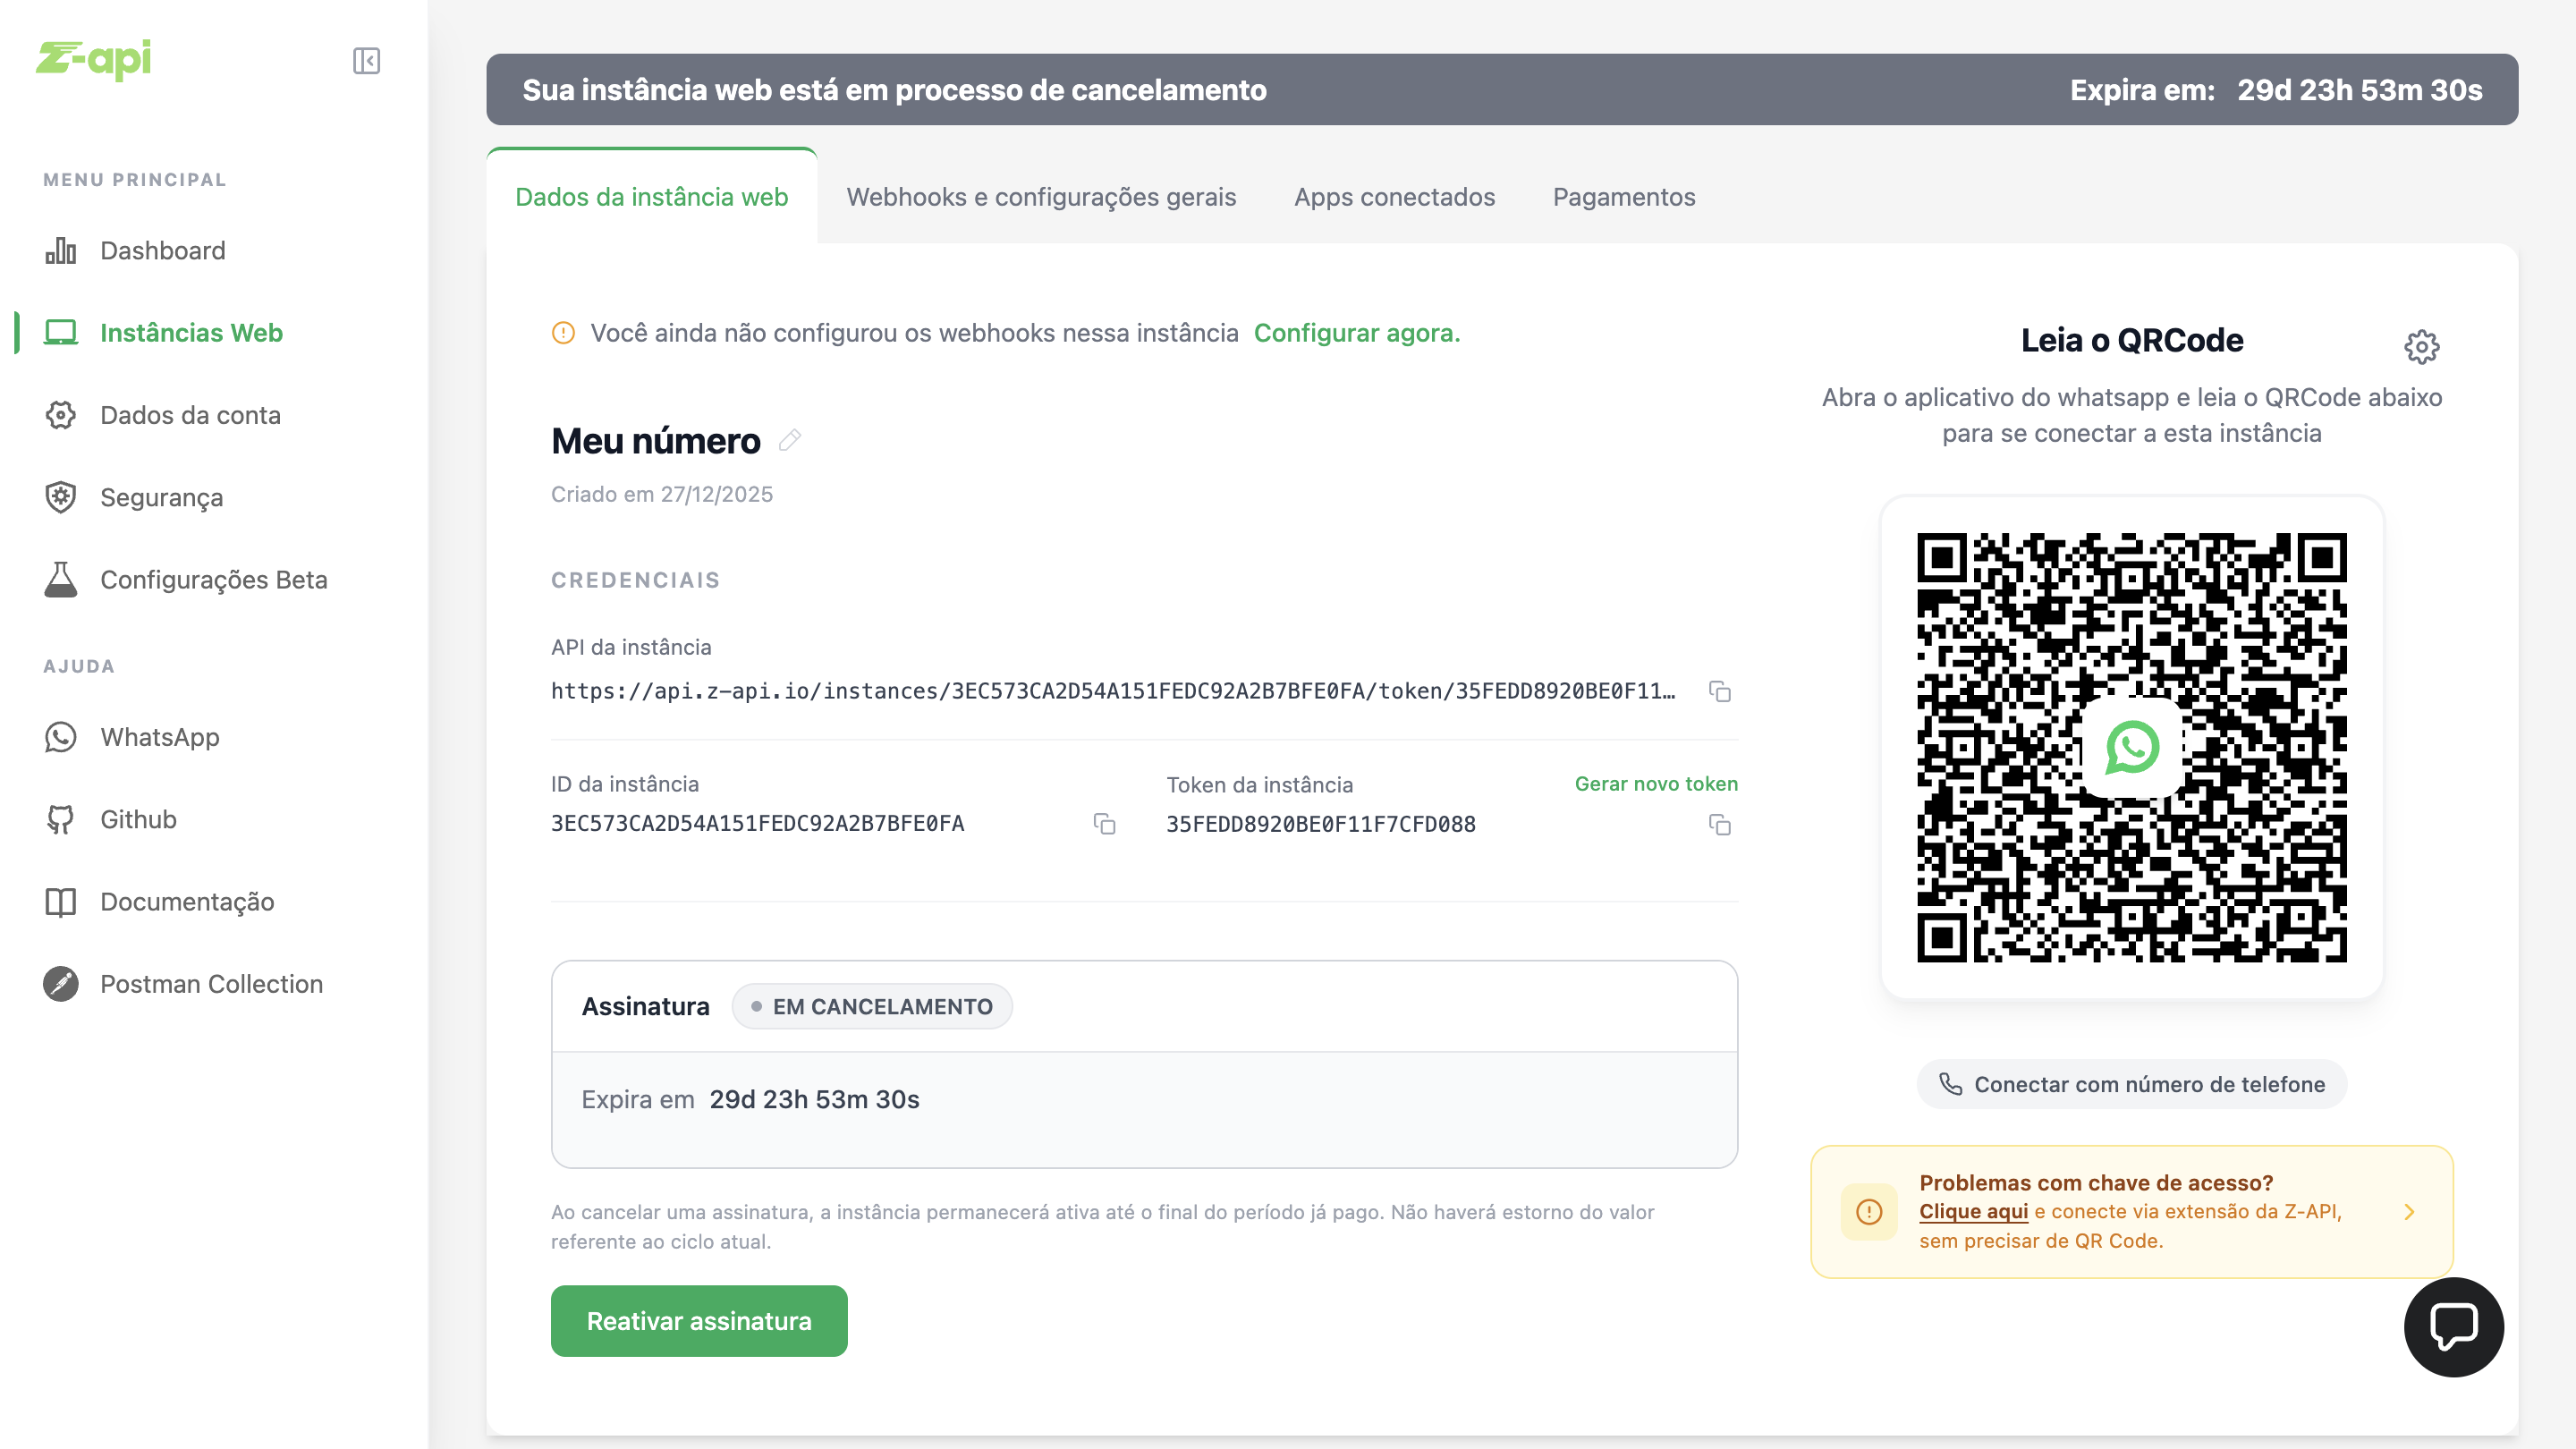Open QRCode settings gear icon
Screen dimensions: 2576x1449
pyautogui.click(x=2421, y=347)
